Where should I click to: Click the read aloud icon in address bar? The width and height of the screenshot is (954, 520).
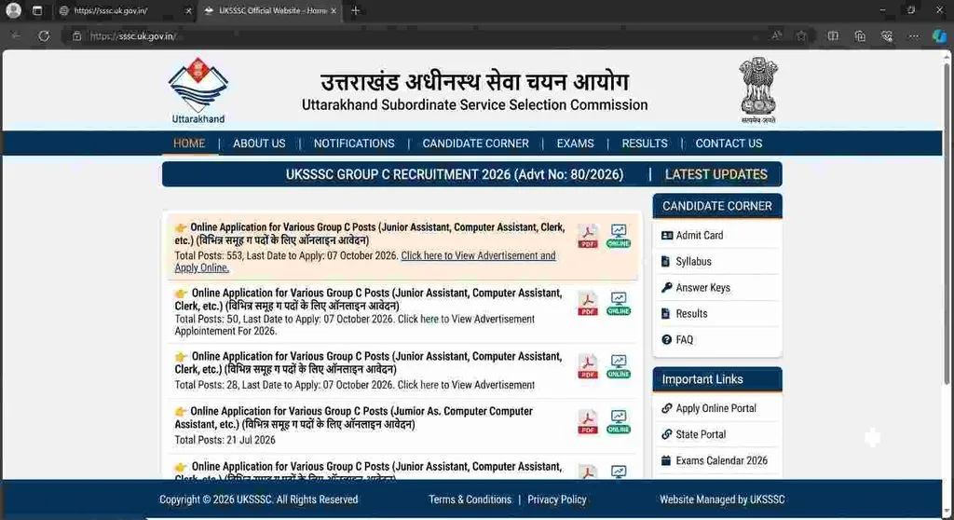point(776,36)
